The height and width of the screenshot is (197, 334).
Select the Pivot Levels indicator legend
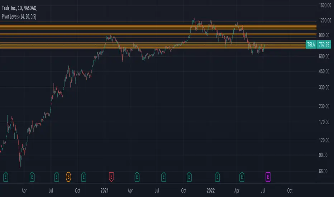(20, 16)
